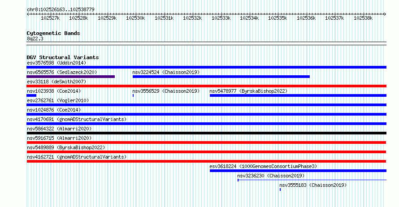Select the red nsv5916715 variant bar
Viewport: 399px width, 207px height.
click(206, 142)
